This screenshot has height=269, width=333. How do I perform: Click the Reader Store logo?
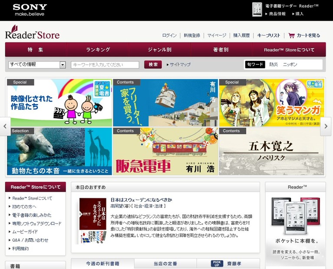pyautogui.click(x=32, y=32)
